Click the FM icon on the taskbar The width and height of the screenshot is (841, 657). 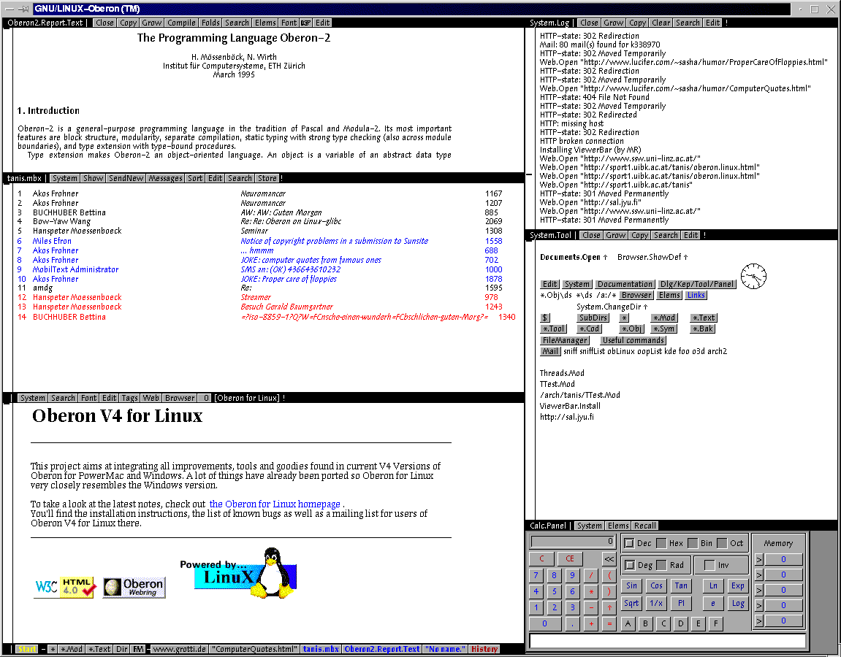click(x=137, y=648)
